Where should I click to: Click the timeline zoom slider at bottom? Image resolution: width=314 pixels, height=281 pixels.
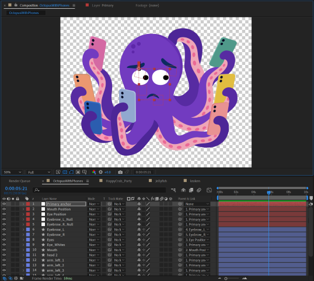226,279
